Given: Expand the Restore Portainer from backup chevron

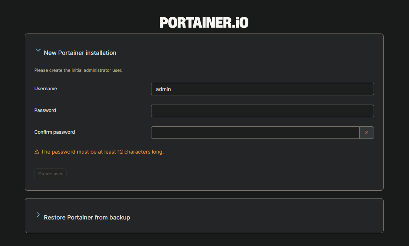Looking at the screenshot, I should coord(38,215).
